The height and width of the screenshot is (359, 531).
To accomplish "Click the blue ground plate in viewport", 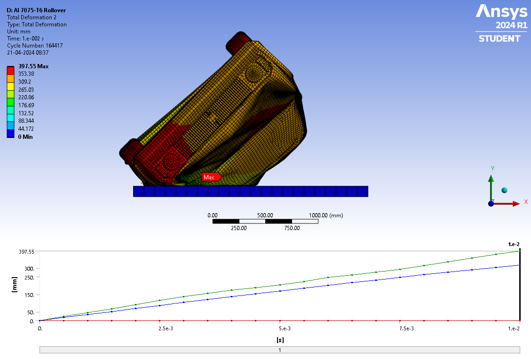I will (251, 191).
